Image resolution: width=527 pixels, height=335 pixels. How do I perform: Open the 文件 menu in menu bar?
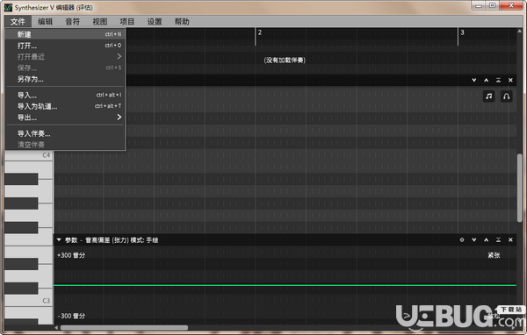pos(18,21)
